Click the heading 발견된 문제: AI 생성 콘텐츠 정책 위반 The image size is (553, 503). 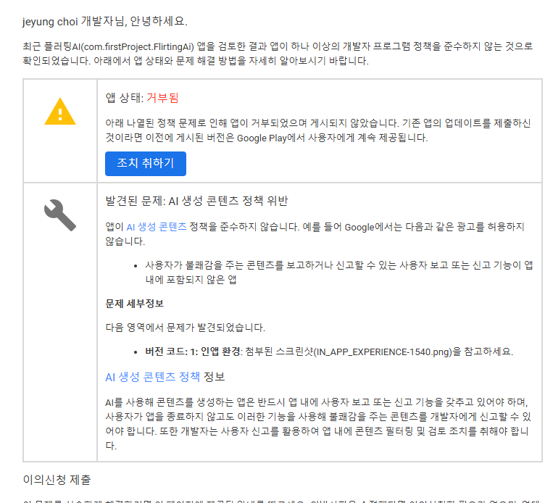(x=197, y=201)
